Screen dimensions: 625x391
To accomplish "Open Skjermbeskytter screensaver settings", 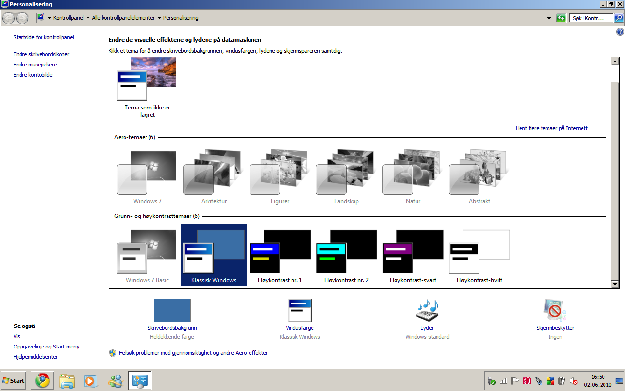I will pos(555,319).
